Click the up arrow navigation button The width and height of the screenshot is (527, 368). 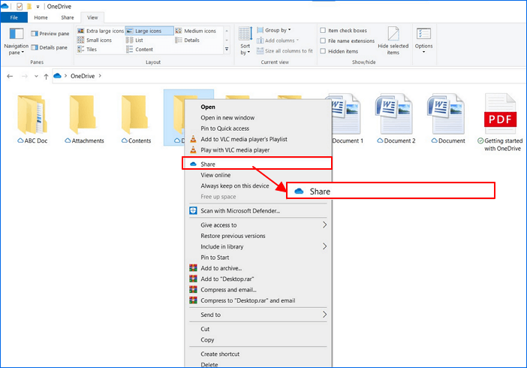coord(46,76)
